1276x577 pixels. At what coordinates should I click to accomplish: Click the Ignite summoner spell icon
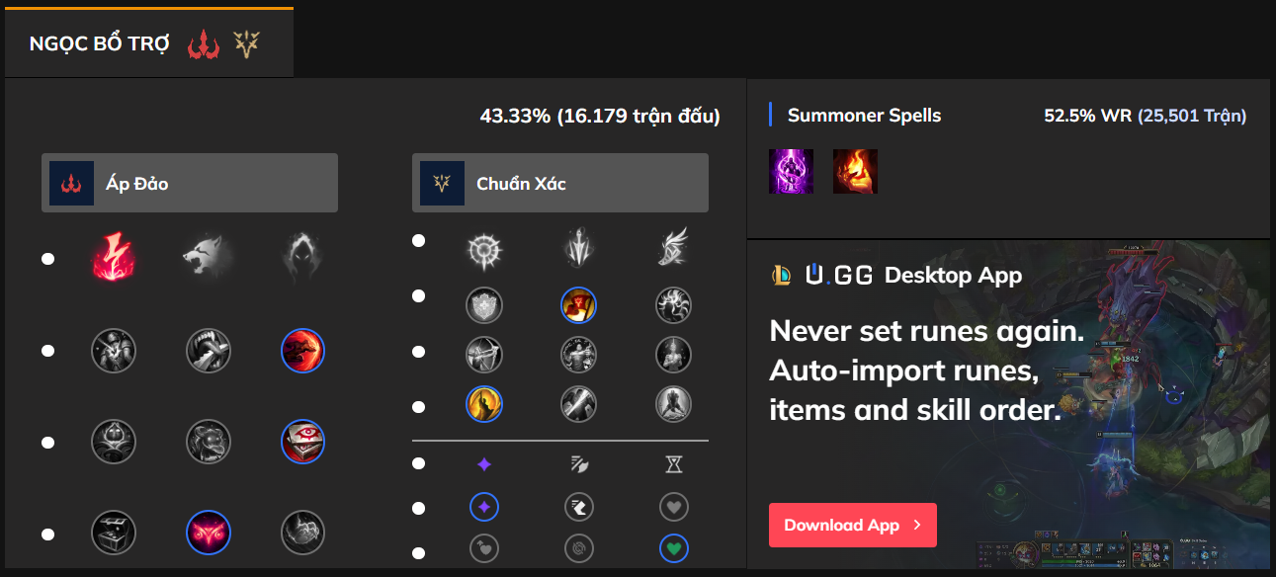[855, 171]
